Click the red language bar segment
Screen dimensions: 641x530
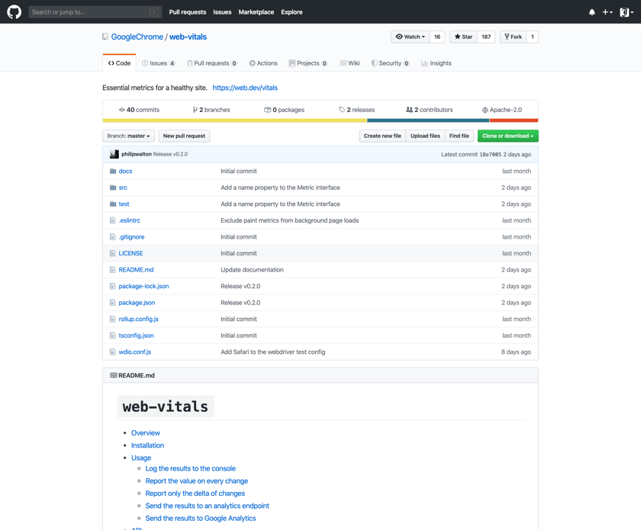point(514,120)
